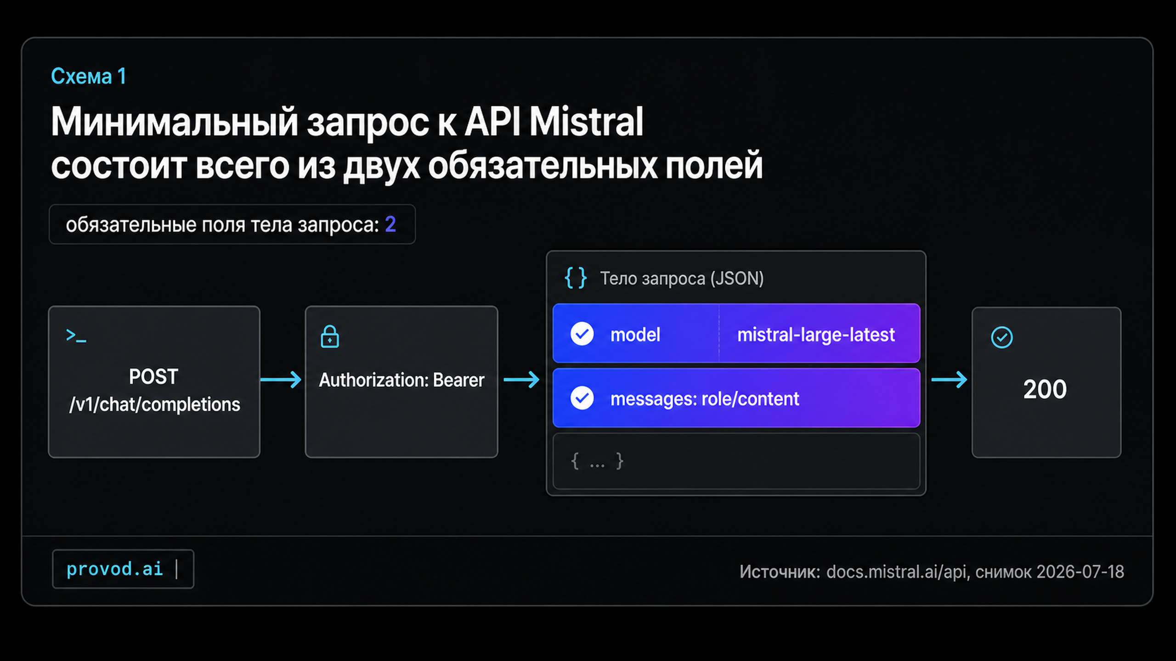The image size is (1176, 661).
Task: Click the Тело запроса (JSON) header
Action: [682, 278]
